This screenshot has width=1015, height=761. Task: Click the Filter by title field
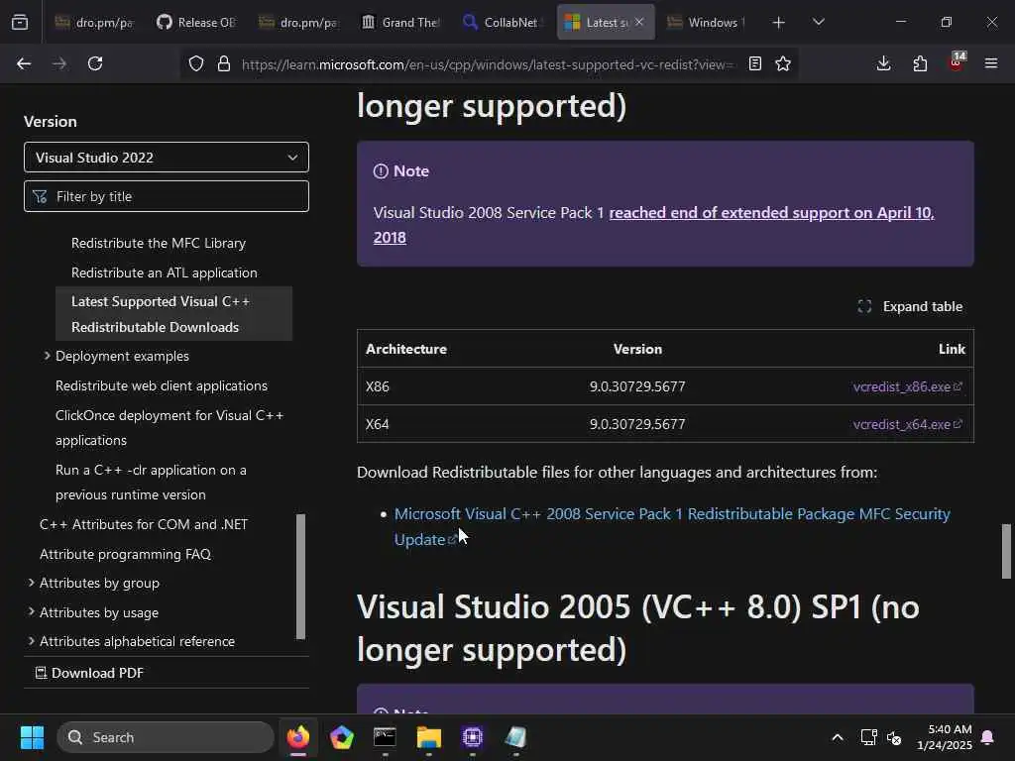pyautogui.click(x=167, y=196)
